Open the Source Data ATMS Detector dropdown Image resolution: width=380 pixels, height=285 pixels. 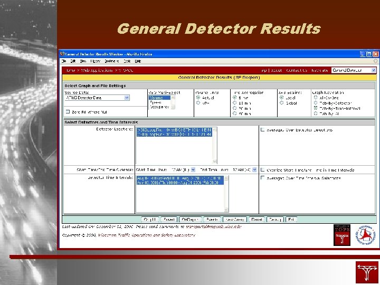97,98
